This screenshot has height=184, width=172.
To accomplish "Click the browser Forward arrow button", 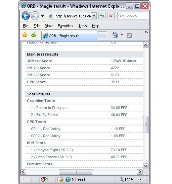I will click(x=35, y=16).
